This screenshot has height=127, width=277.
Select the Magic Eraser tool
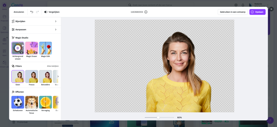point(32,48)
